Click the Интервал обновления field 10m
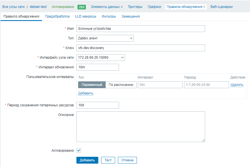 (x=98, y=67)
